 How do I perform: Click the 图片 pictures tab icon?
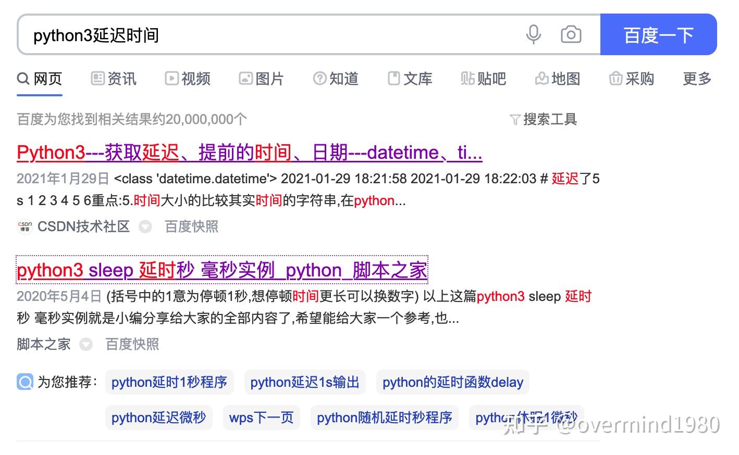click(x=246, y=78)
